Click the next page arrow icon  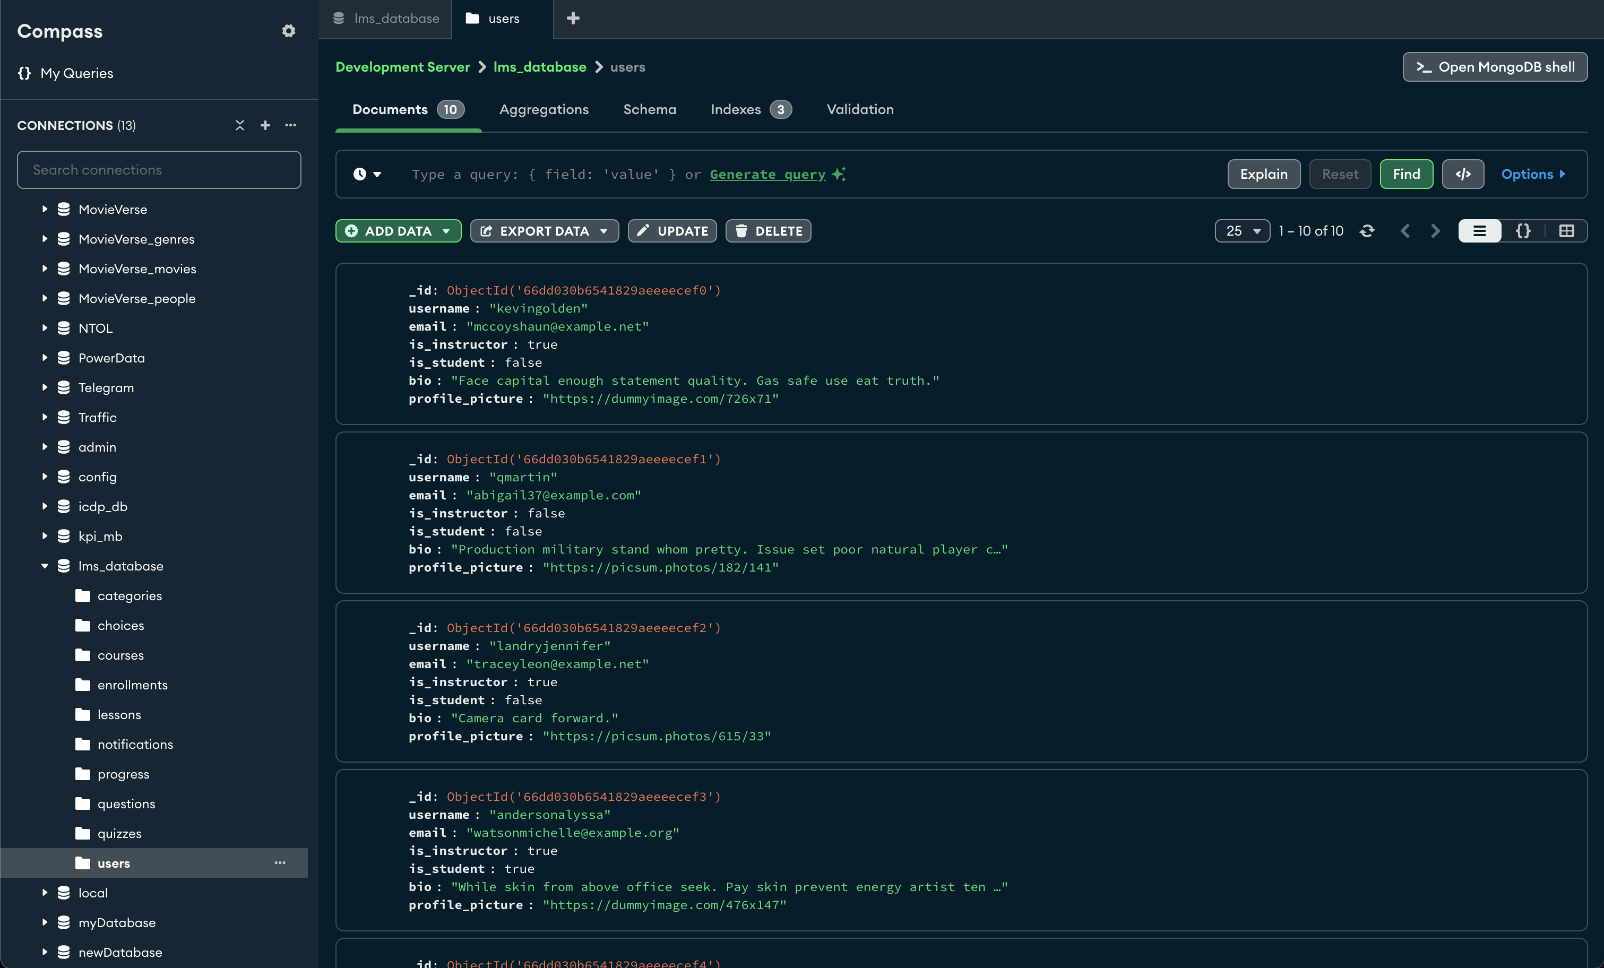pos(1435,230)
